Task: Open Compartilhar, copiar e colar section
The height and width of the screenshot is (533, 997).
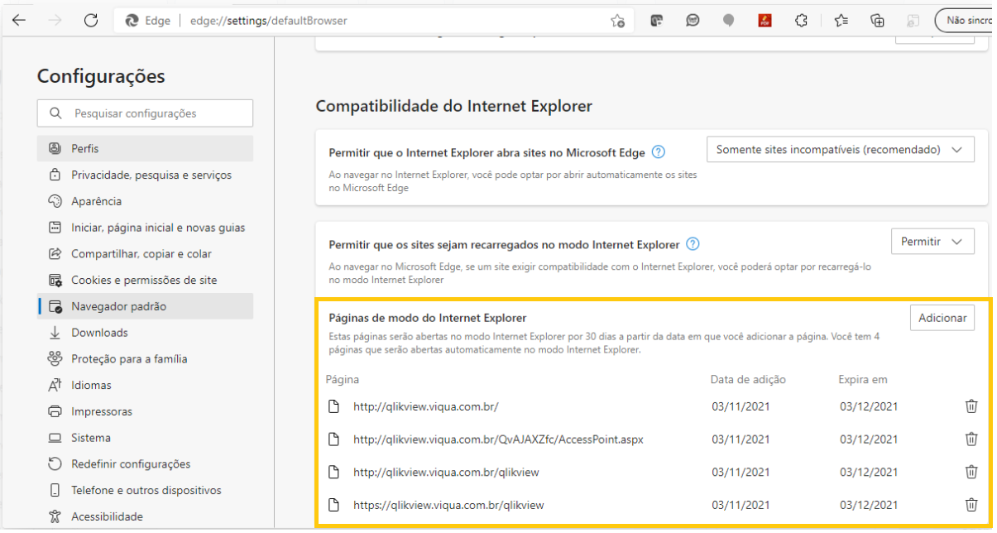Action: (x=145, y=254)
